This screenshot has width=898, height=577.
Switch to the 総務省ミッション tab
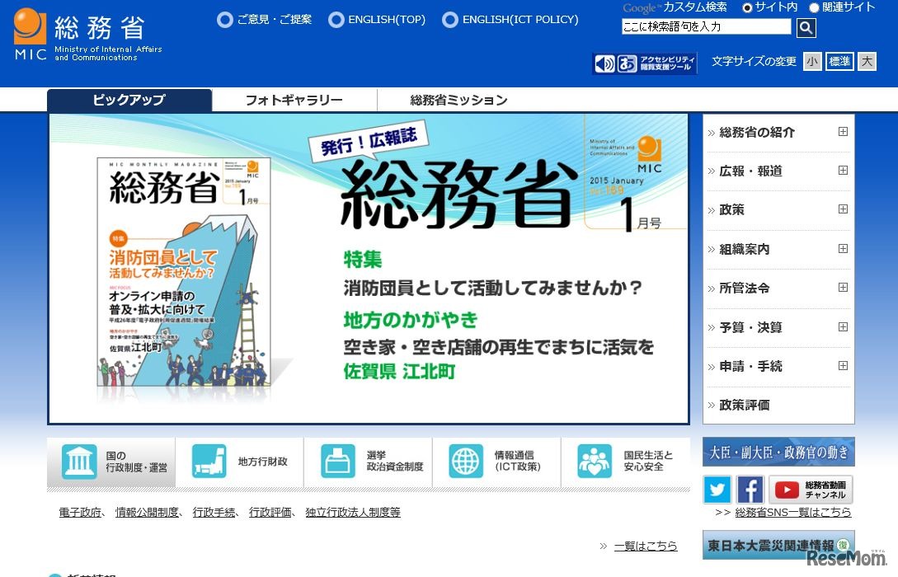pyautogui.click(x=458, y=101)
